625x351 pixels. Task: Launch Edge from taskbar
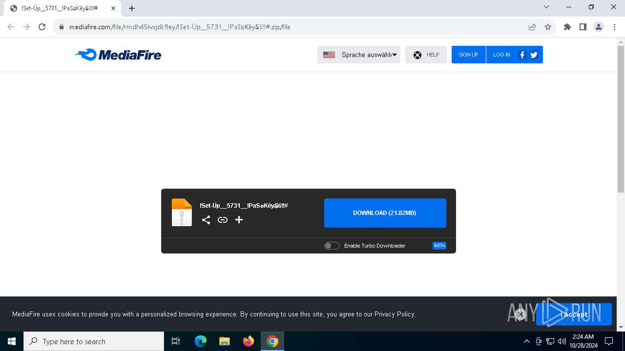201,341
